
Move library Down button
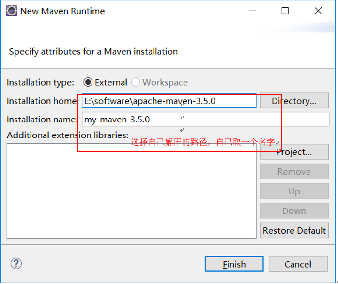click(x=294, y=210)
